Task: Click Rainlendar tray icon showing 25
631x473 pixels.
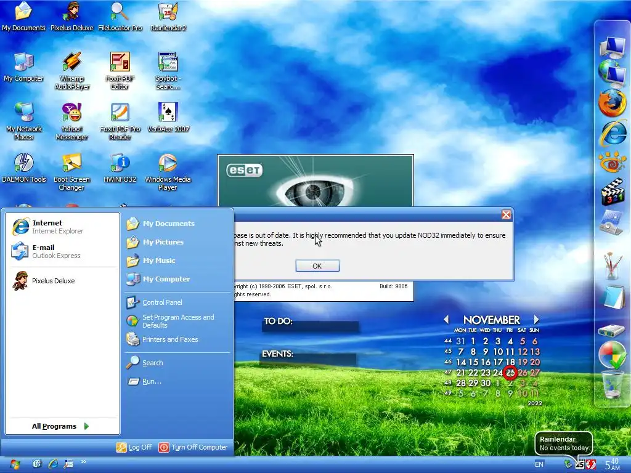Action: [579, 464]
